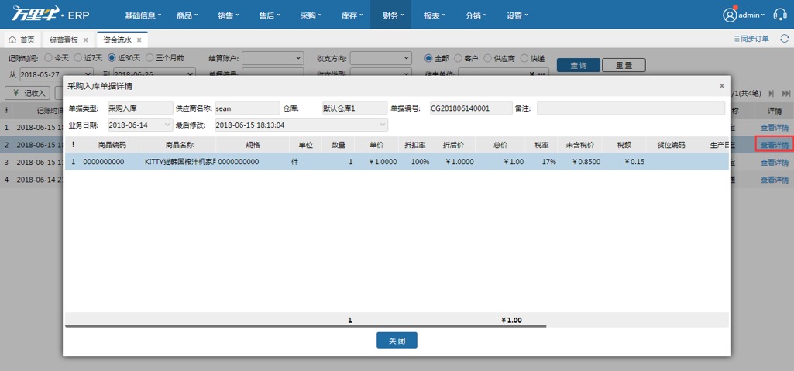
Task: Expand the 采购 menu
Action: 311,15
